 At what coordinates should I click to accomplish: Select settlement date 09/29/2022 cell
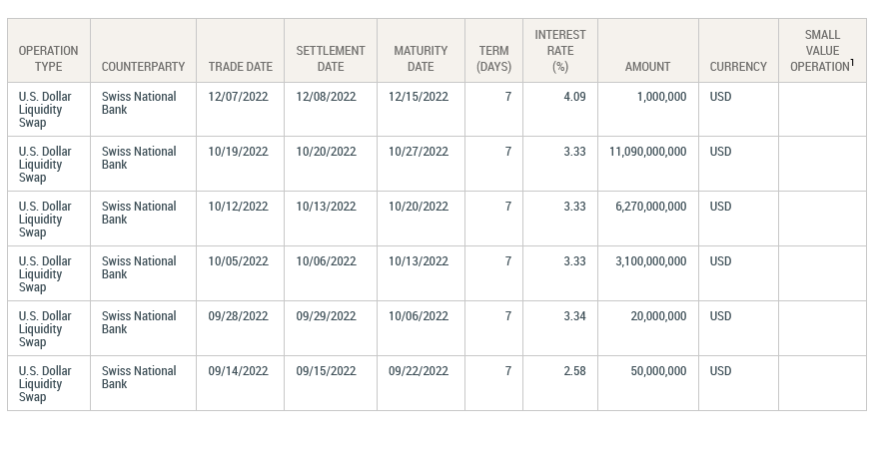pos(331,328)
